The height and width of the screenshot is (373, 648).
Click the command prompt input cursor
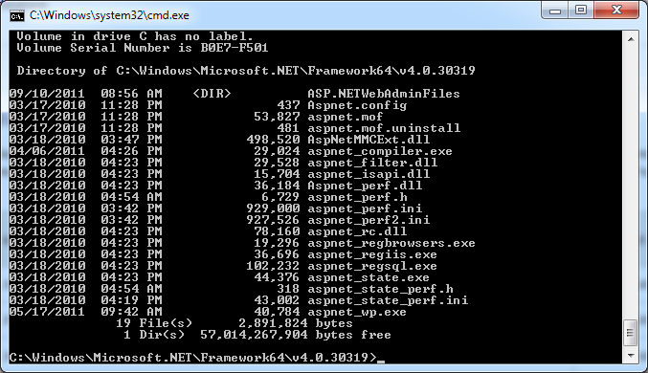tap(381, 359)
